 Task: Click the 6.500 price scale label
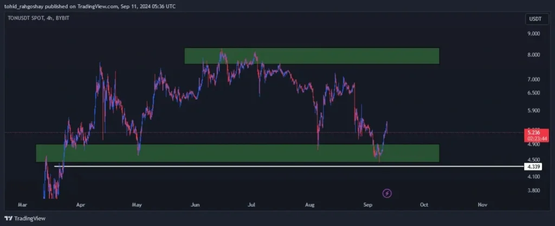(534, 93)
